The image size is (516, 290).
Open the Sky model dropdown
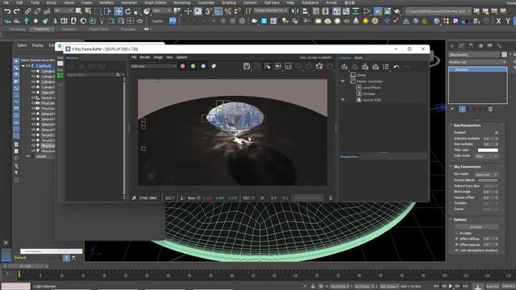[x=486, y=175]
